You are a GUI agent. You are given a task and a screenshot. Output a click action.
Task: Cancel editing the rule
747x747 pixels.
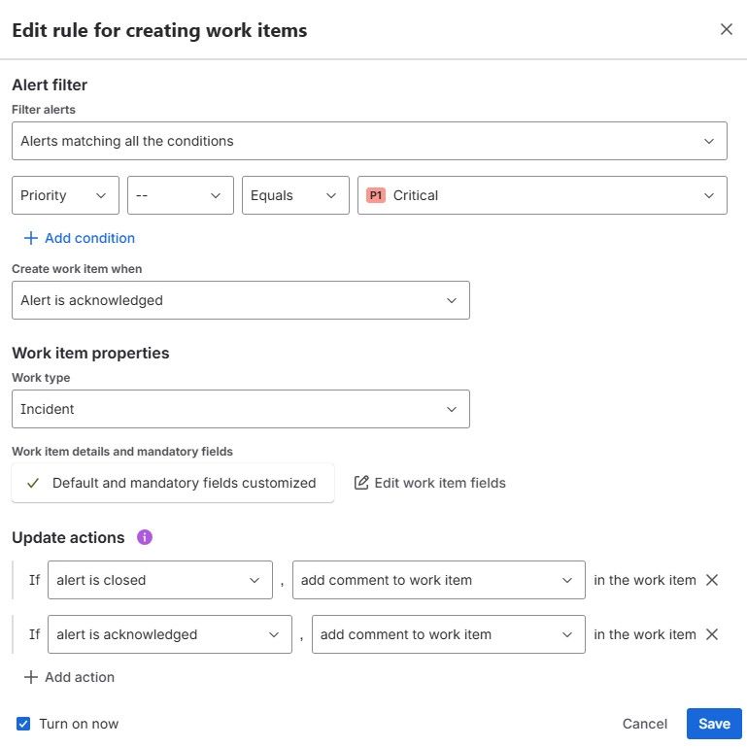coord(645,724)
